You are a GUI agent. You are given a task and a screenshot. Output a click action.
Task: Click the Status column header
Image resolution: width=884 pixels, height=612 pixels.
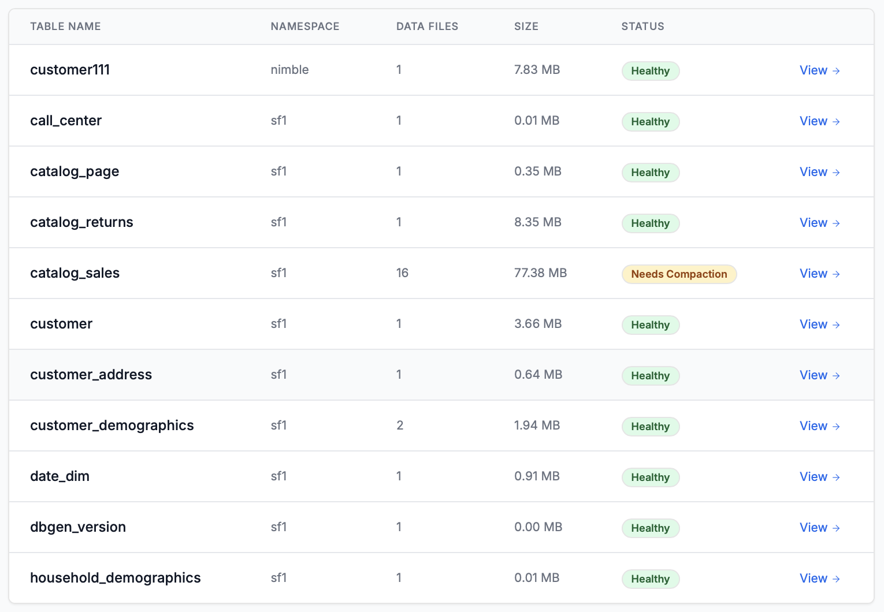(642, 27)
